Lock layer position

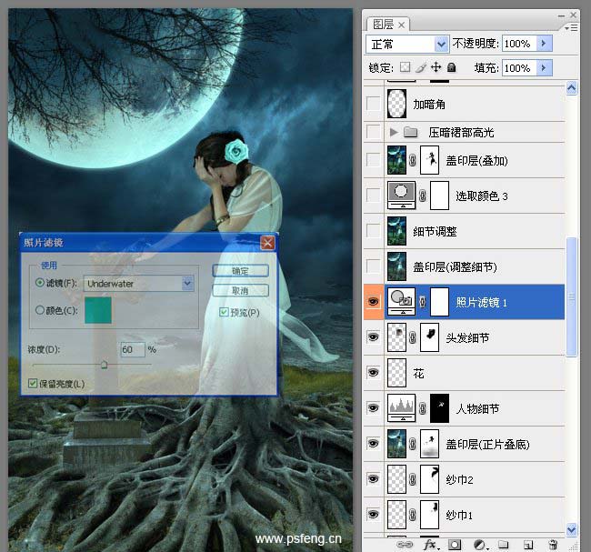coord(436,67)
